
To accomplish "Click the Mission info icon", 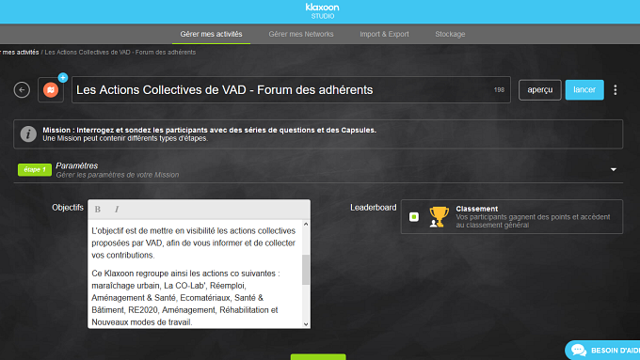I will (28, 134).
